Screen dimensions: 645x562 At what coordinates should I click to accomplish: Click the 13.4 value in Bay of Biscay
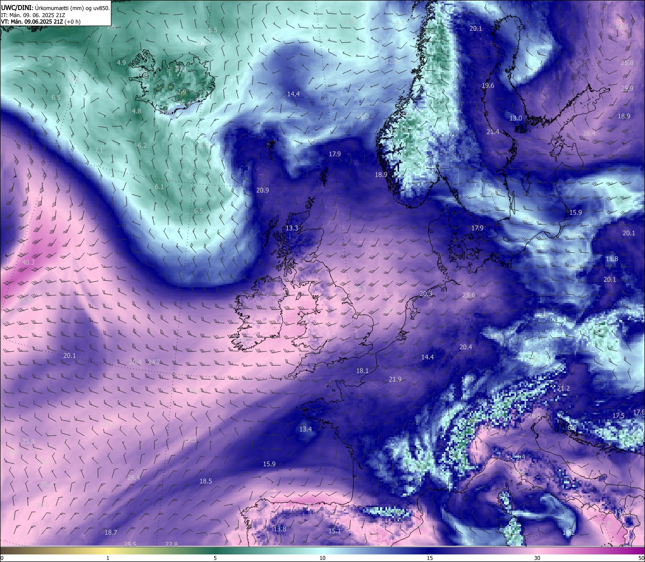(x=305, y=429)
